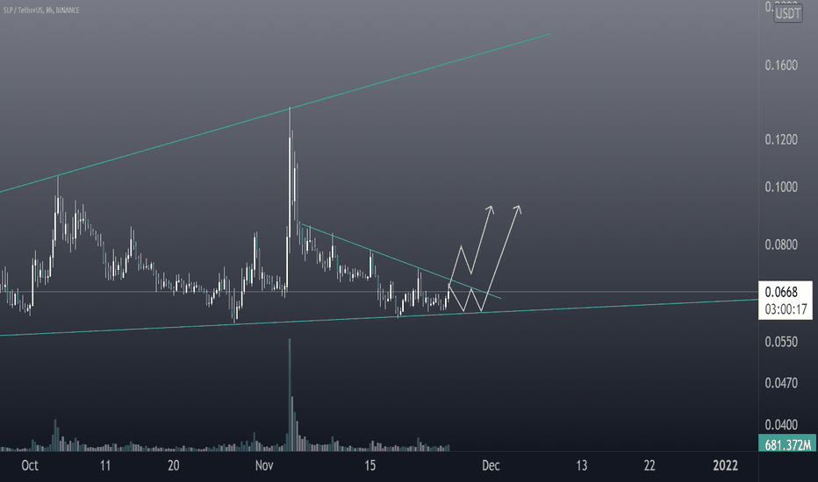Viewport: 818px width, 482px height.
Task: Click the 0.0400 price axis label
Action: (x=781, y=425)
